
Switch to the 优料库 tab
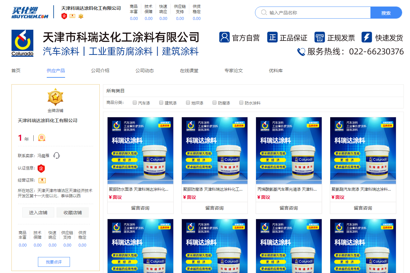pos(276,71)
